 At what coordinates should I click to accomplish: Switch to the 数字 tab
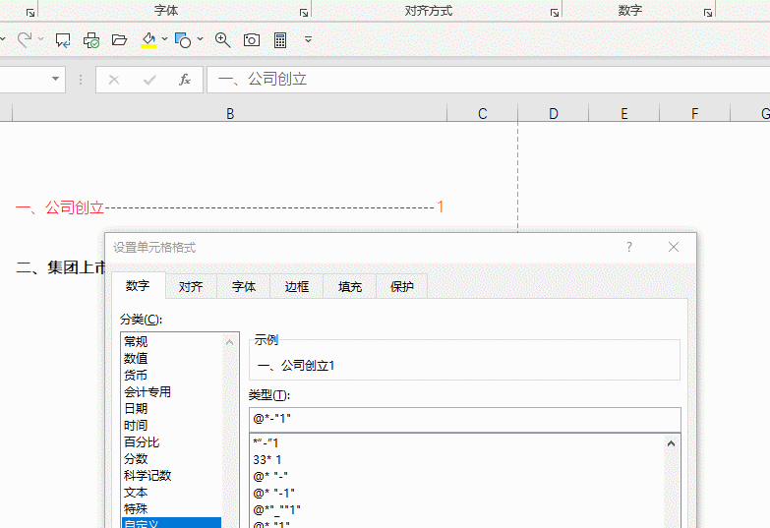[138, 285]
